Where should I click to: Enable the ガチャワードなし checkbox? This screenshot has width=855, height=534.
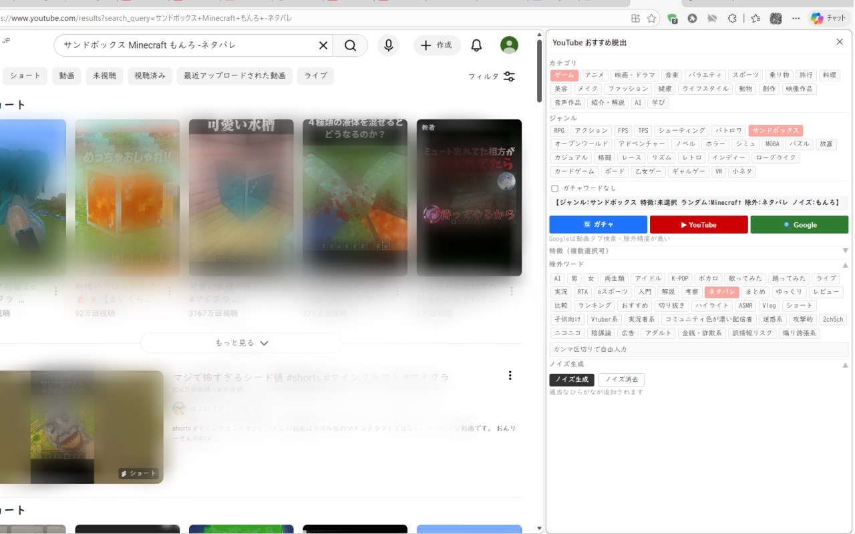tap(555, 189)
